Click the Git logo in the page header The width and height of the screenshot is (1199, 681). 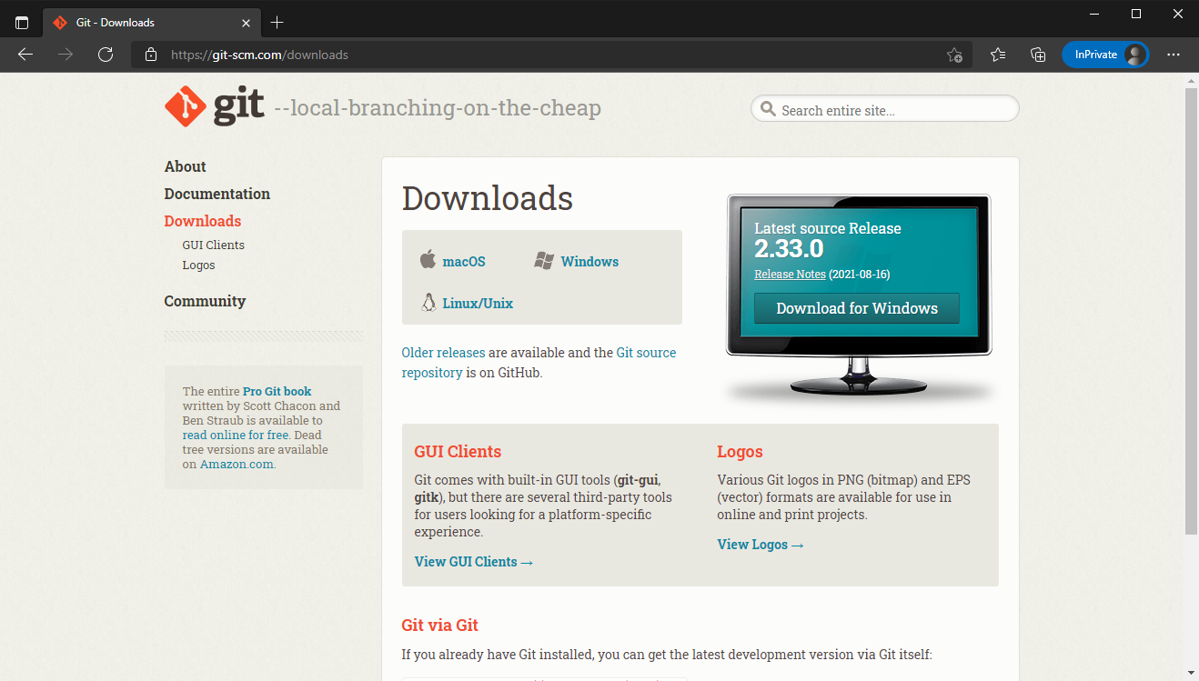pyautogui.click(x=215, y=107)
